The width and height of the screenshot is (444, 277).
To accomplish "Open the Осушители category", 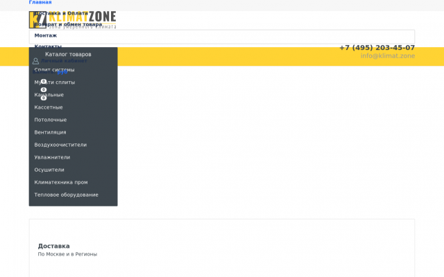I will [49, 170].
